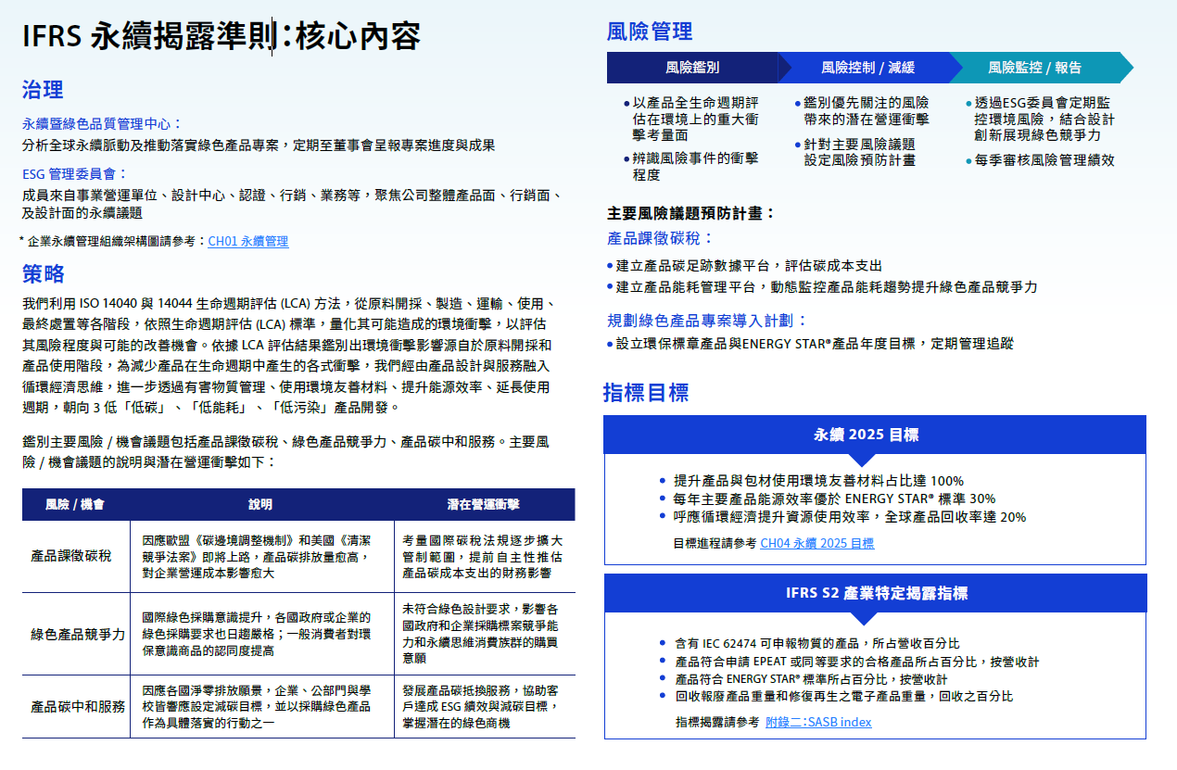This screenshot has height=770, width=1177.
Task: Click the bullet 鑑別優先關注的風險帶來的潛在營運衝擊
Action: click(x=864, y=111)
